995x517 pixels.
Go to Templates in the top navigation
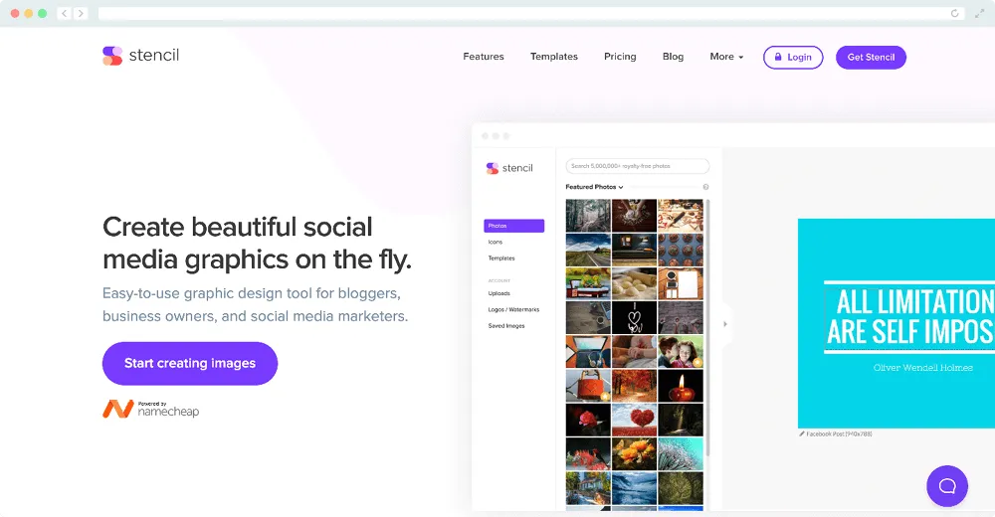point(554,57)
